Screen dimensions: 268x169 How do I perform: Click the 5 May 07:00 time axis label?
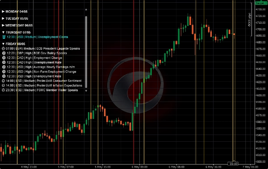click(x=66, y=167)
